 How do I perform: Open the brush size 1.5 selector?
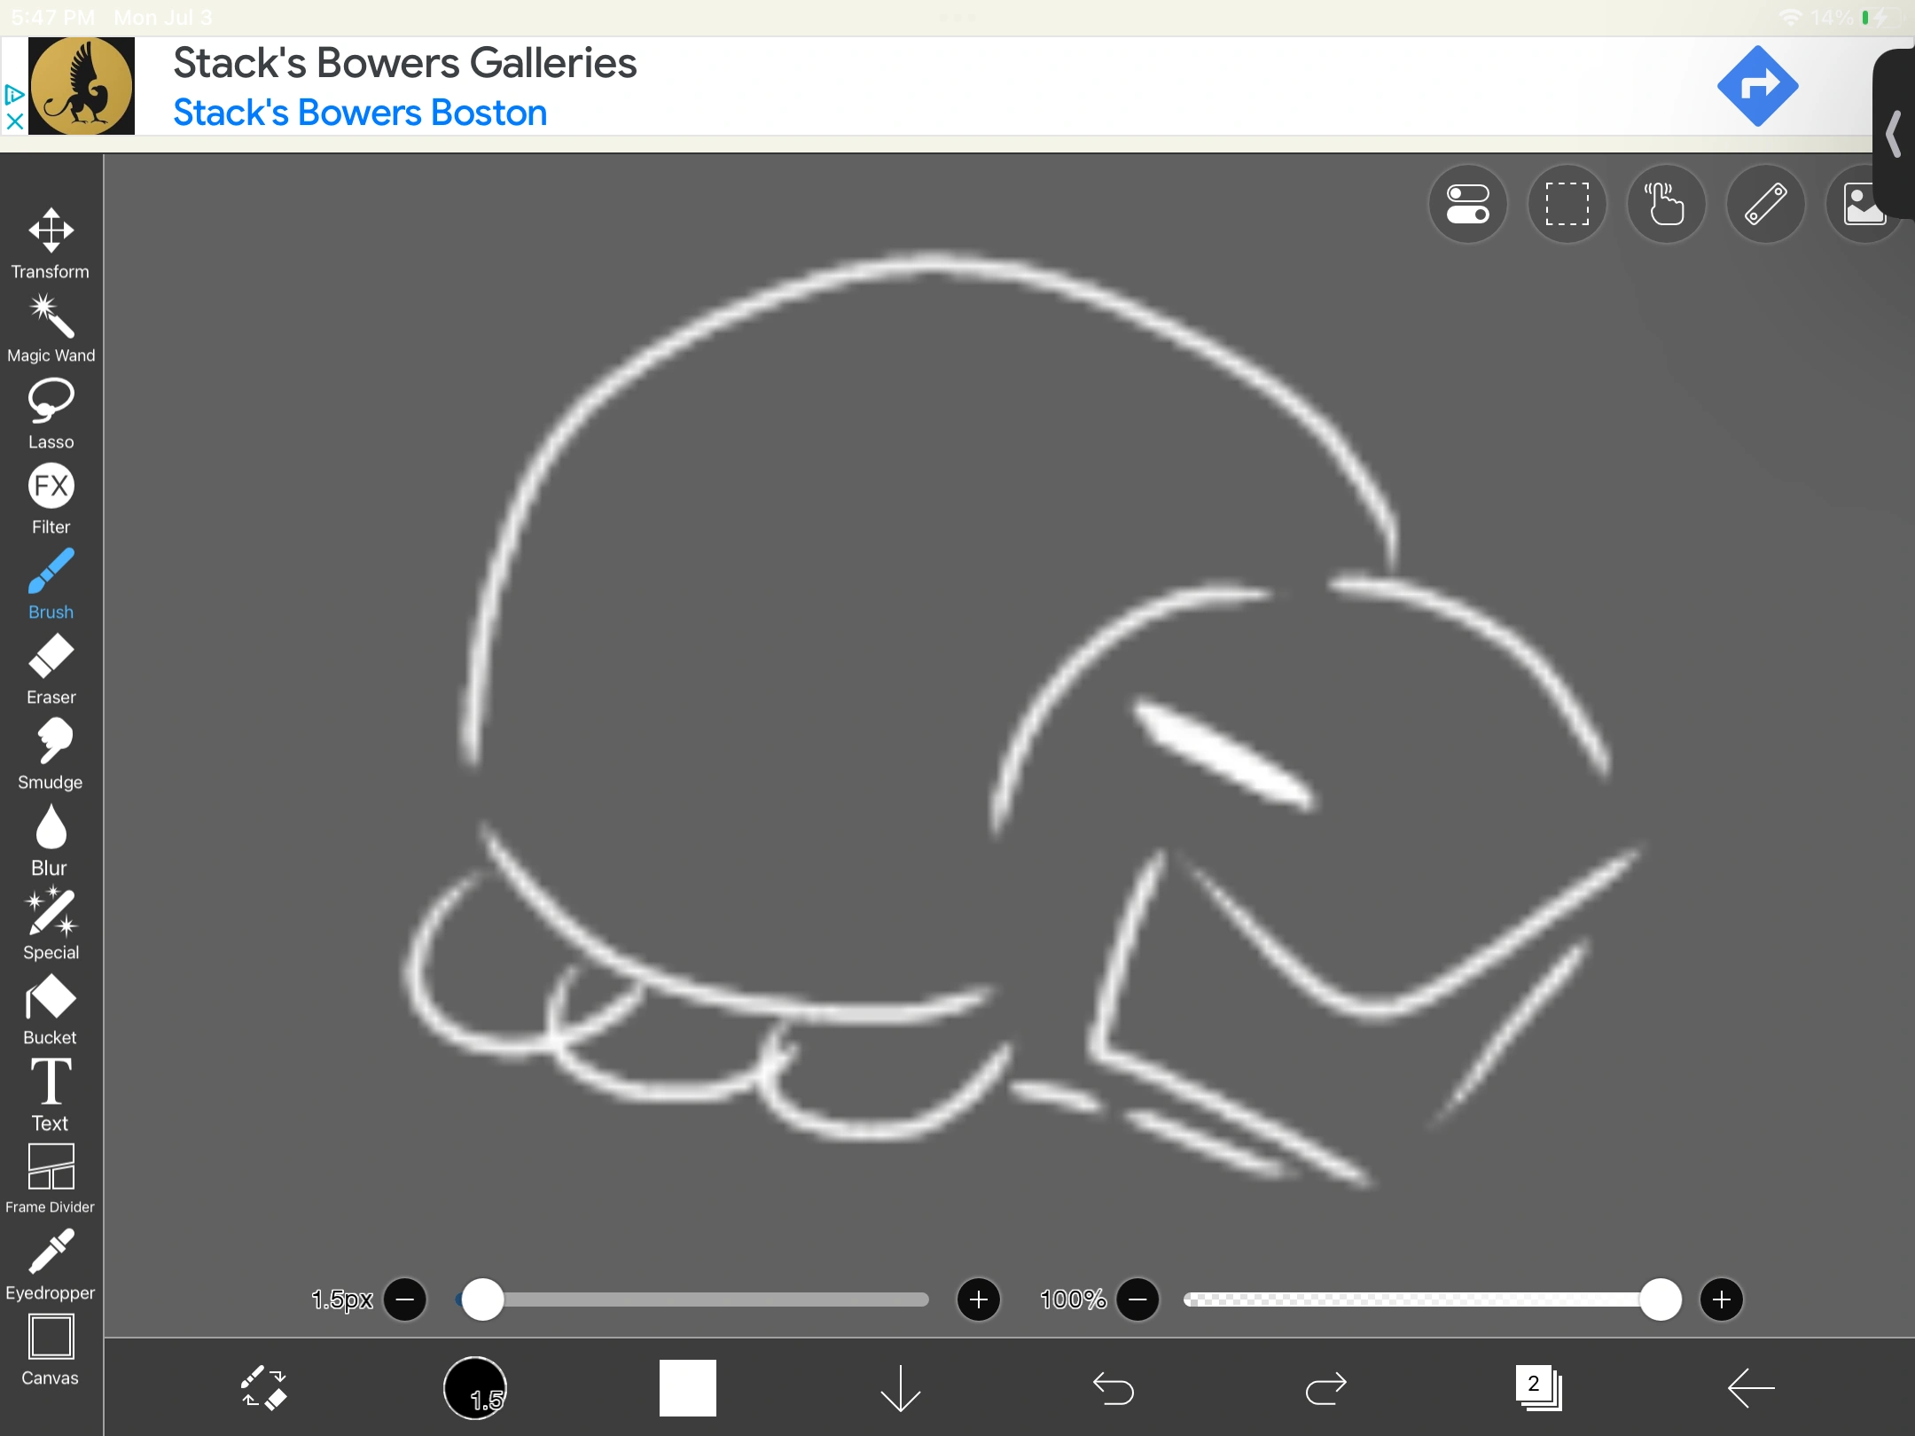475,1387
